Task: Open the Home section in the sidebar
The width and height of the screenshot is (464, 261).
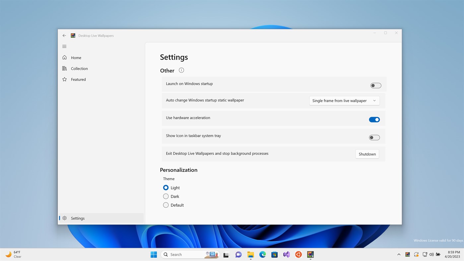Action: [76, 57]
